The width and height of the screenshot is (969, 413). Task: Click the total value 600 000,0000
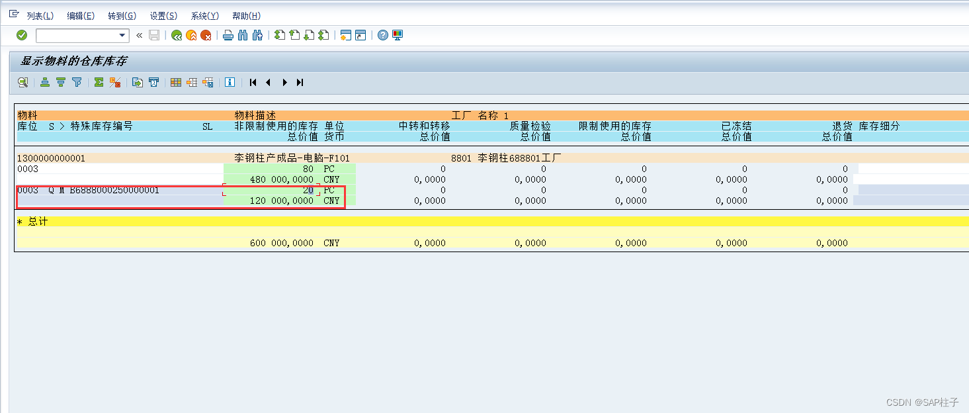(282, 243)
